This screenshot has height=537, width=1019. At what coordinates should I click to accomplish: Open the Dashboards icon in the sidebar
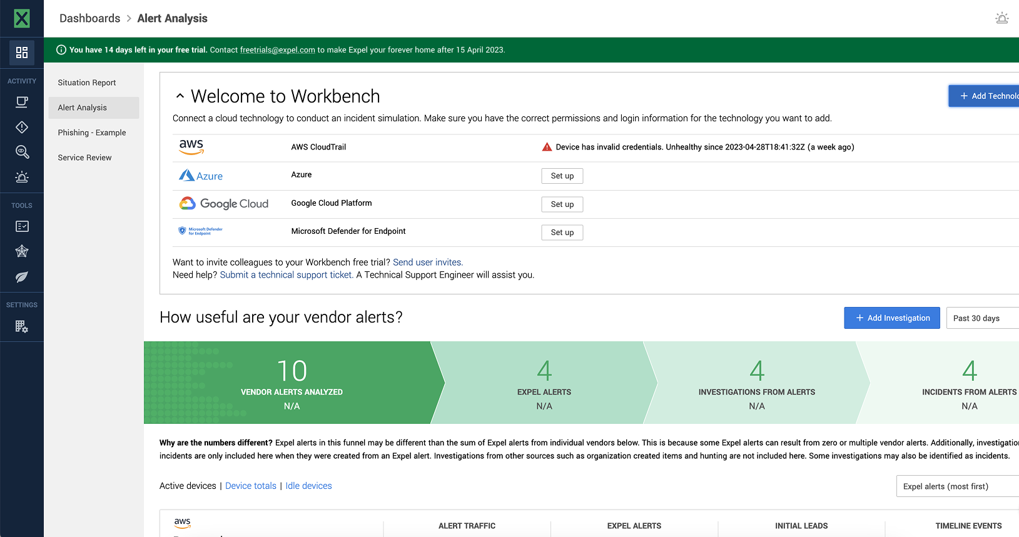pyautogui.click(x=22, y=53)
